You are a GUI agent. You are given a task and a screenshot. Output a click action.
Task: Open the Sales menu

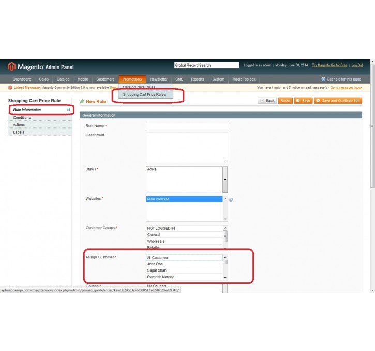(x=44, y=79)
